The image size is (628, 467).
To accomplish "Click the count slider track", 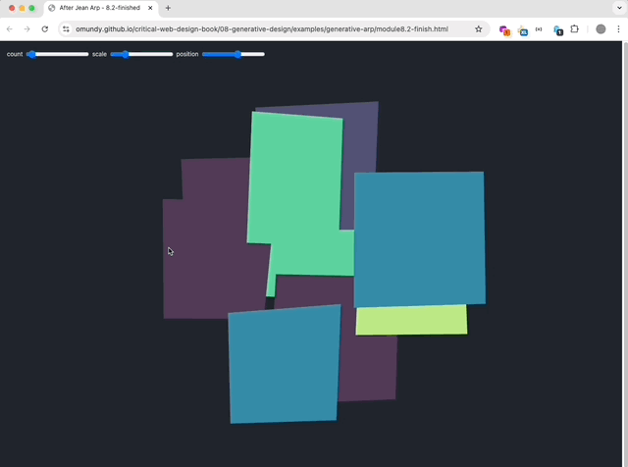I will click(x=58, y=54).
